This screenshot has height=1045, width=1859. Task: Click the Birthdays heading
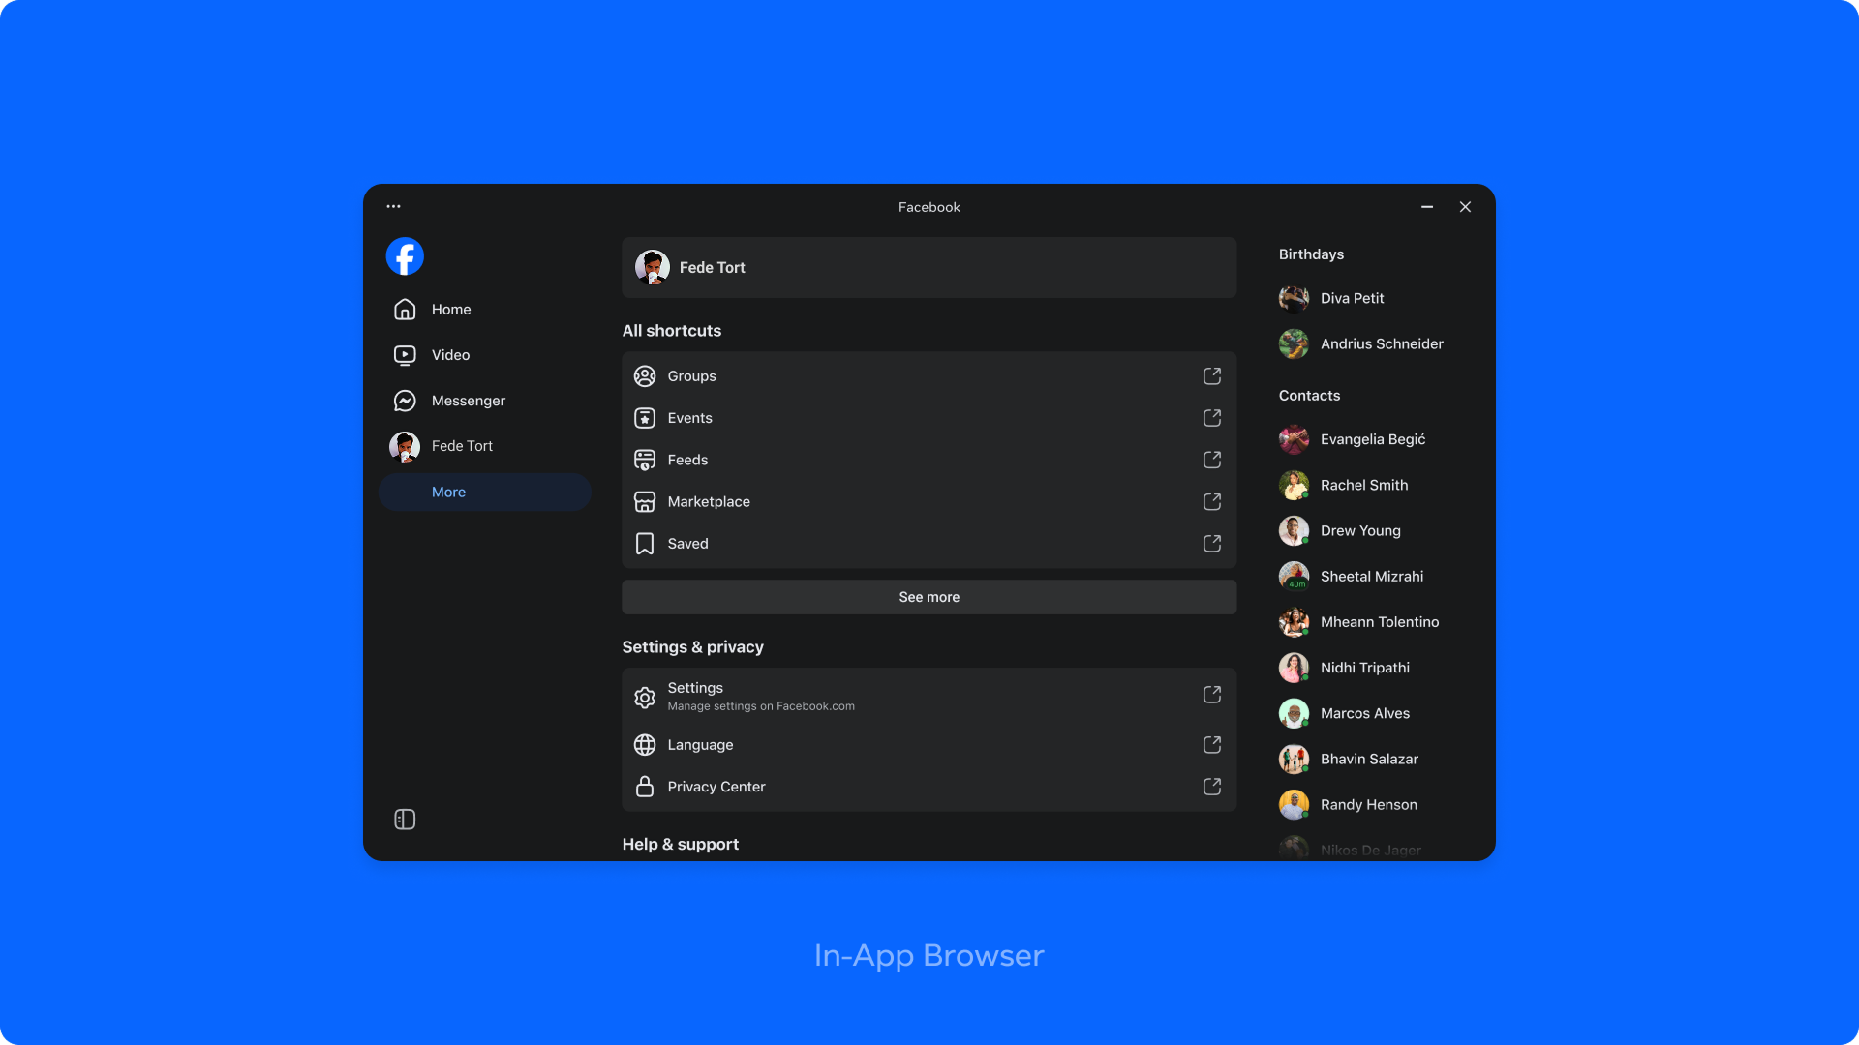tap(1311, 254)
